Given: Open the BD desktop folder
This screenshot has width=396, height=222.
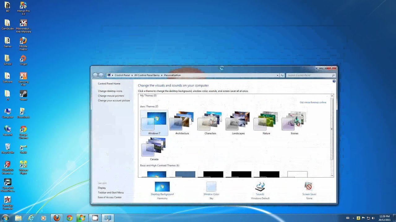Looking at the screenshot, I should point(7,7).
